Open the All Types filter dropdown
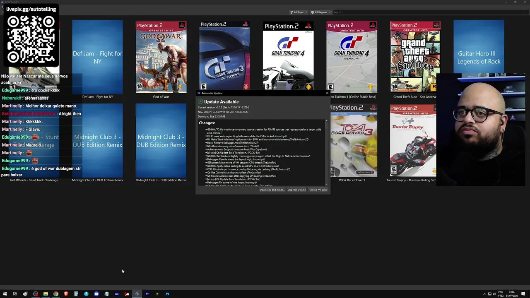Screen dimensions: 530x298 [299, 12]
